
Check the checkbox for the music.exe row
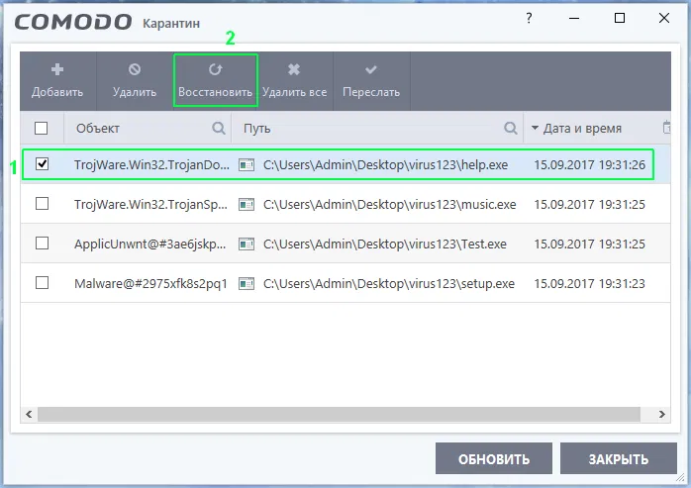(42, 204)
